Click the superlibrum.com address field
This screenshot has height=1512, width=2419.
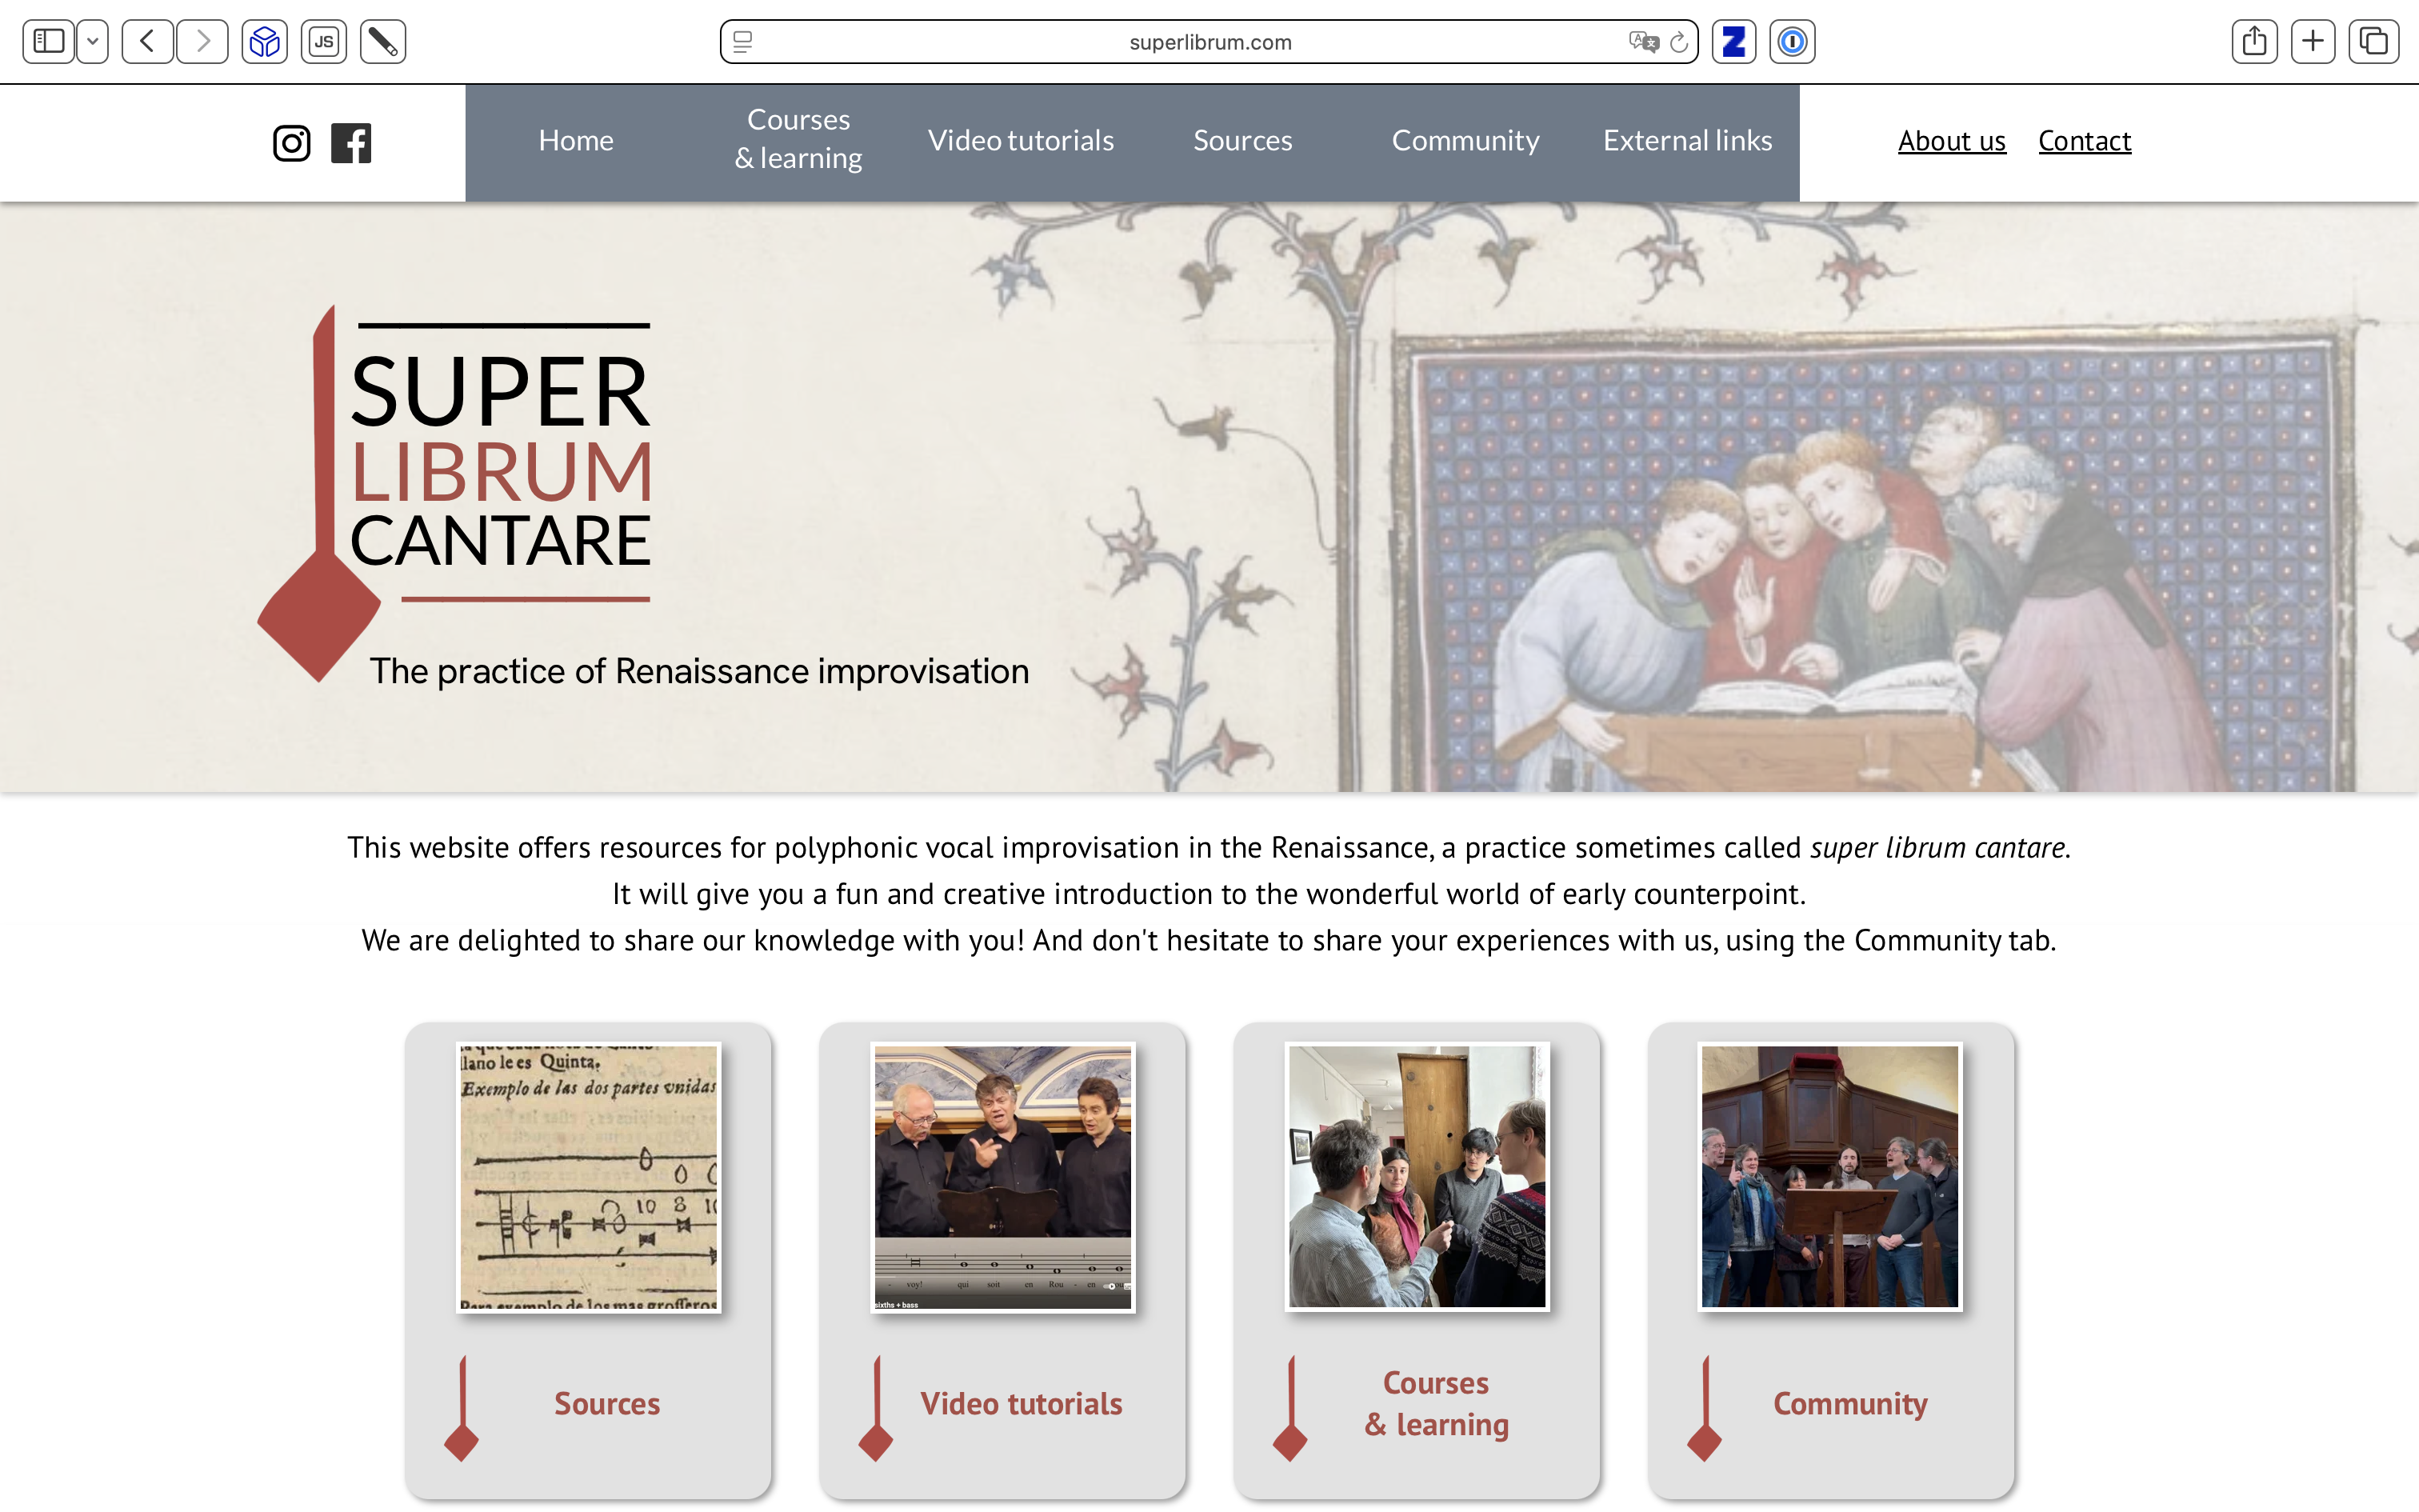(x=1209, y=42)
